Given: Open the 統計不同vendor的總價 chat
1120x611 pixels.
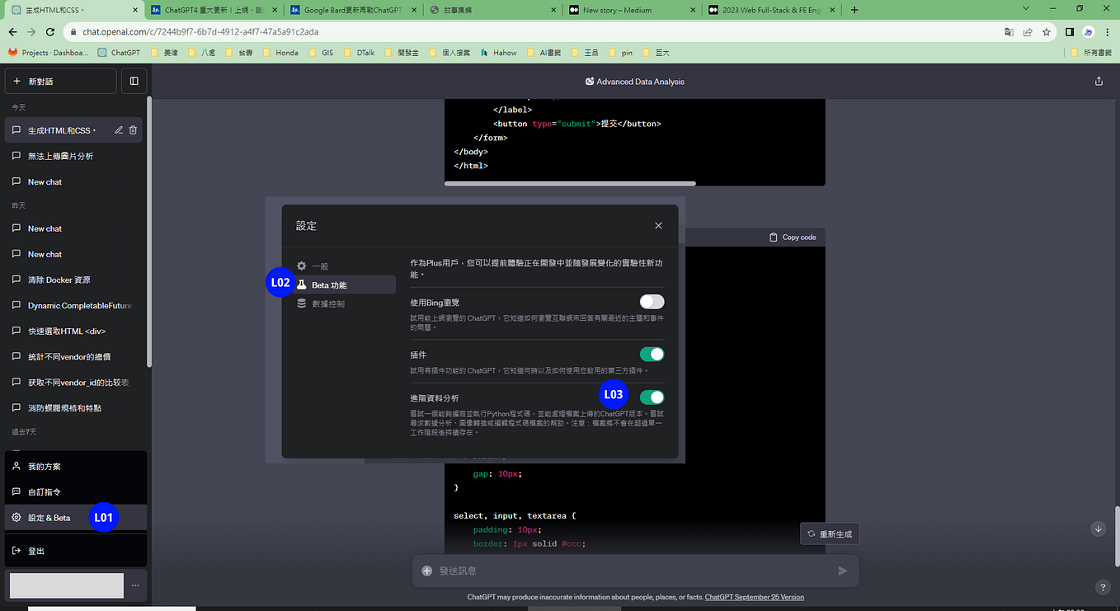Looking at the screenshot, I should coord(74,356).
